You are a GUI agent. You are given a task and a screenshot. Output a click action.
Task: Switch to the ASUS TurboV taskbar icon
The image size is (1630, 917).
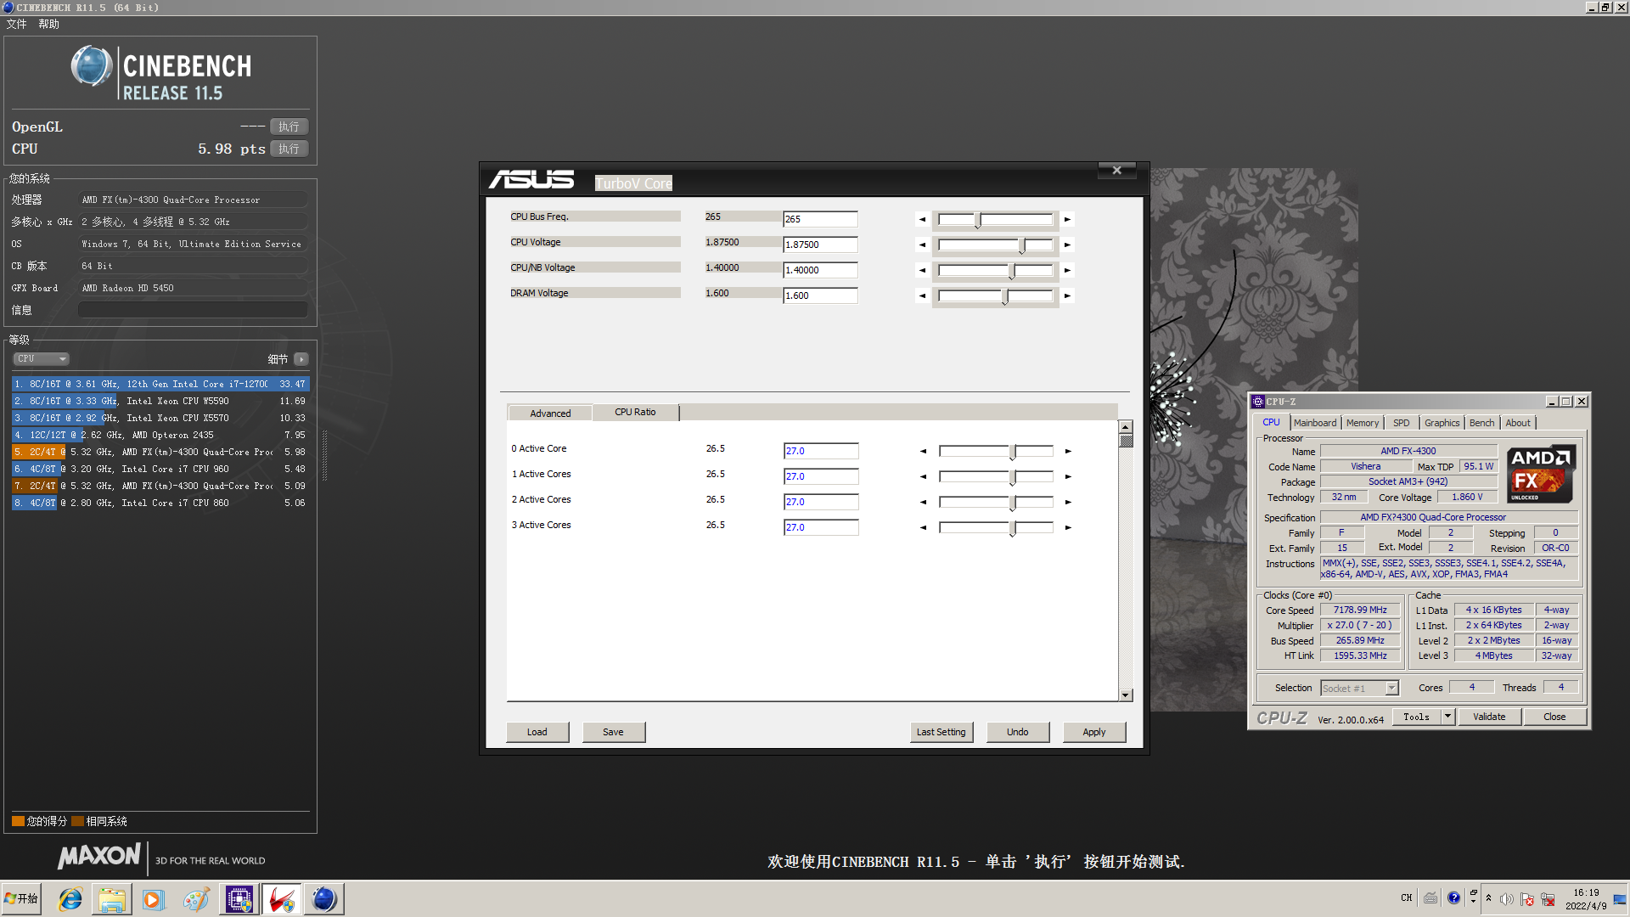(281, 899)
